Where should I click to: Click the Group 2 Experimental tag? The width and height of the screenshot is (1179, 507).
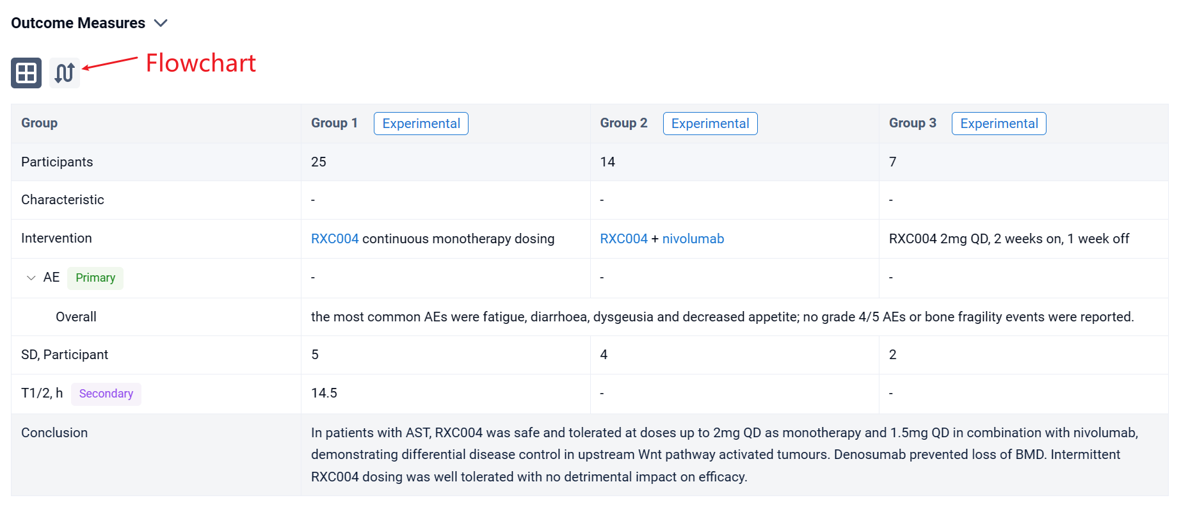710,124
